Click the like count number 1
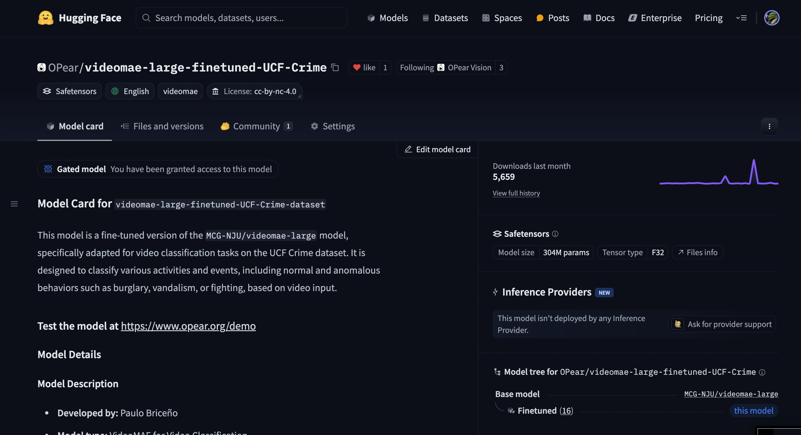This screenshot has width=801, height=435. click(385, 67)
